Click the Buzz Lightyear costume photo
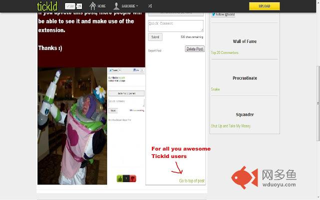This screenshot has height=200, width=320. click(x=72, y=126)
